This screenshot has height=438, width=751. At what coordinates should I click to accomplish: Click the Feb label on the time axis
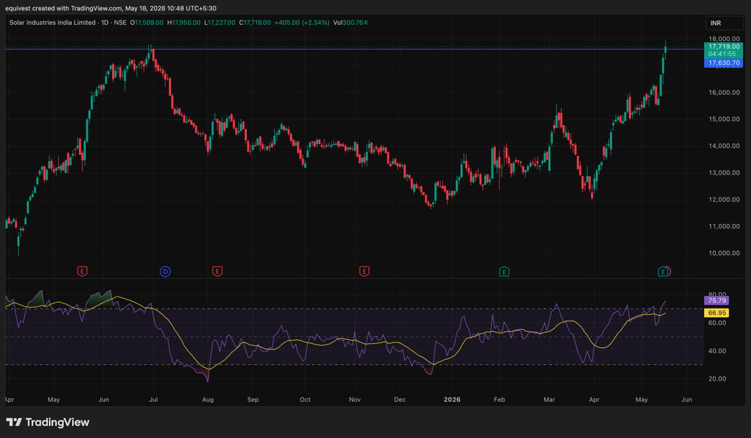tap(499, 399)
